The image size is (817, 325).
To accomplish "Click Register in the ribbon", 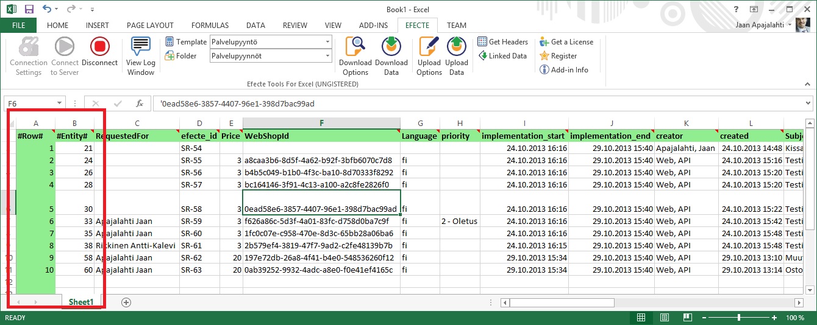I will pyautogui.click(x=558, y=55).
